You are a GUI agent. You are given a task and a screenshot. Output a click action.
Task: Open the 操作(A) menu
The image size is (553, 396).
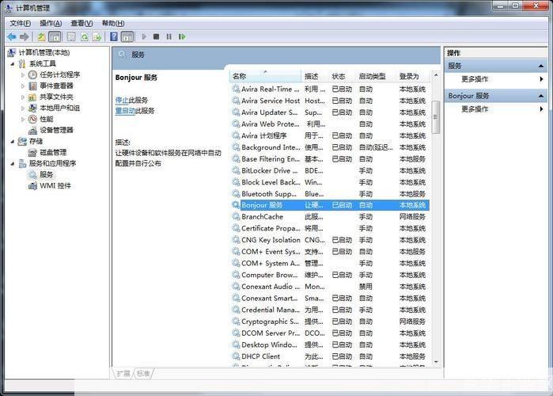[51, 23]
